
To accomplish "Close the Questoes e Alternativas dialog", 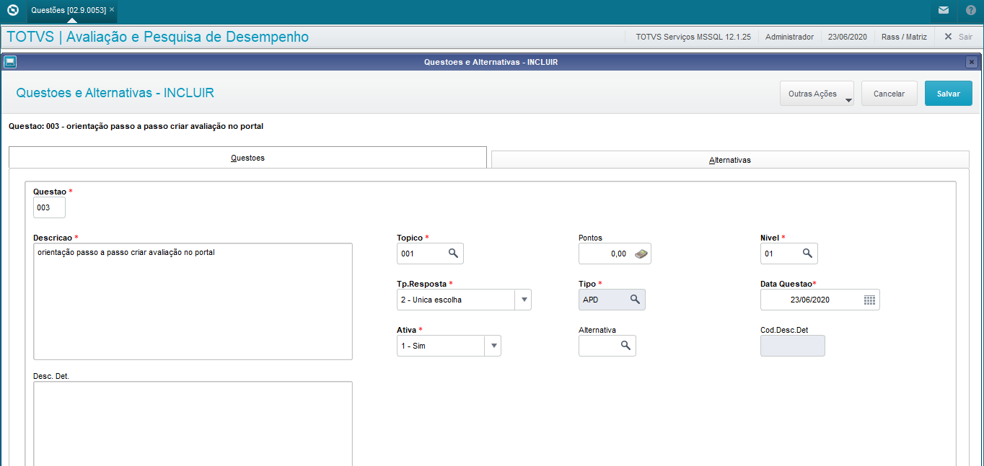I will click(972, 62).
